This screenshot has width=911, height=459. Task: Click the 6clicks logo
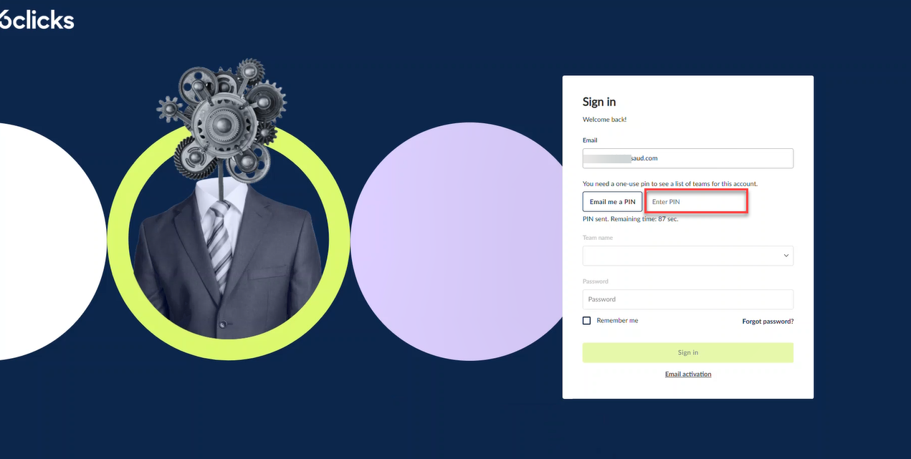click(x=37, y=19)
